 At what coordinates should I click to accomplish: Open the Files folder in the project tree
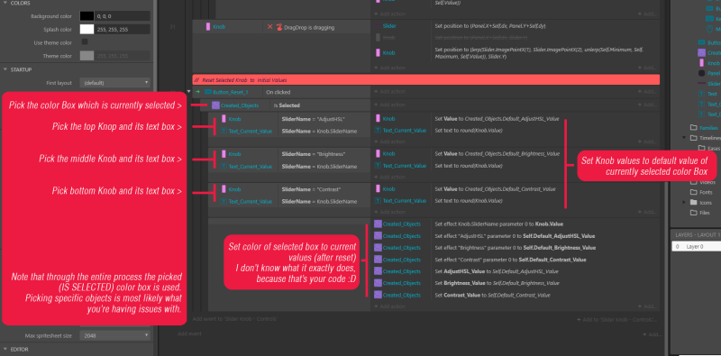(701, 213)
